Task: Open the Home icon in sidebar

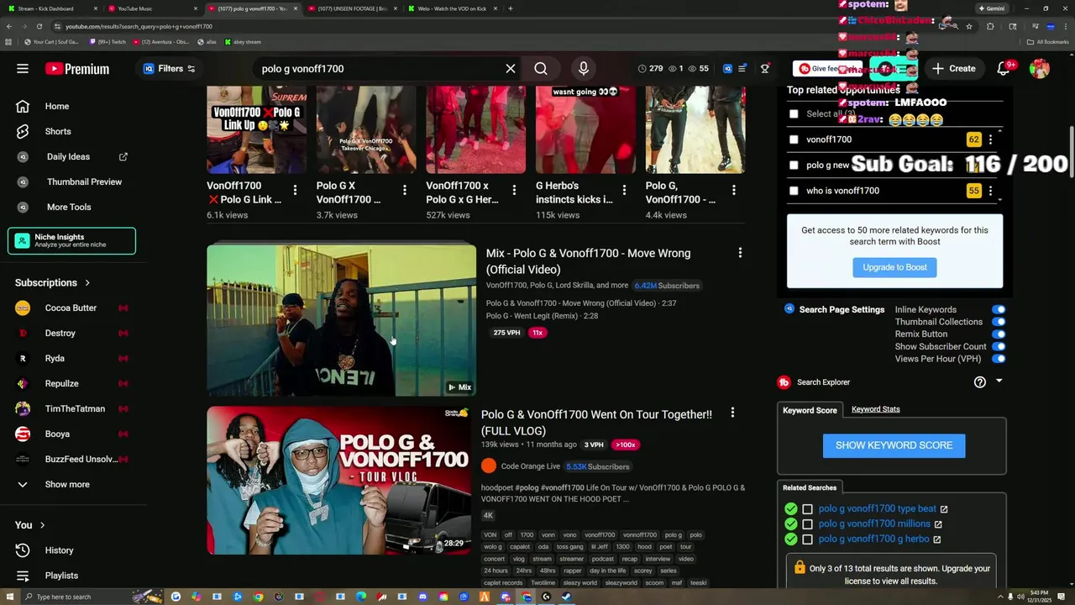Action: [x=23, y=106]
